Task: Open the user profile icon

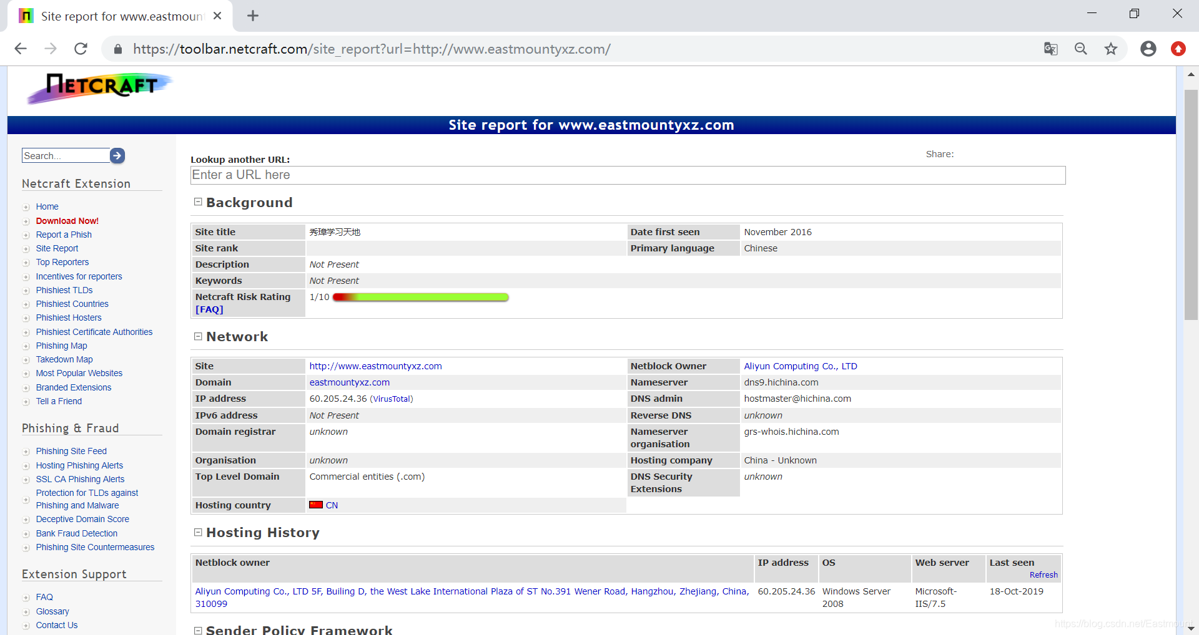Action: click(x=1148, y=49)
